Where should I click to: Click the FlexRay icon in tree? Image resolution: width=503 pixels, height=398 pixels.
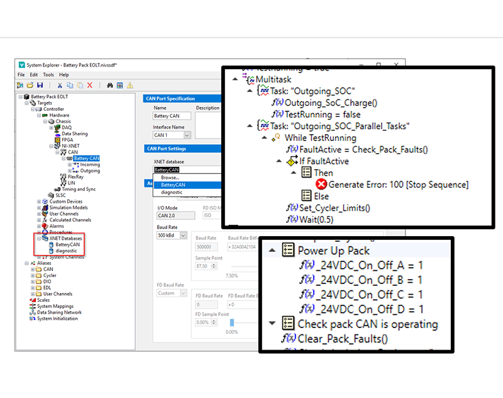64,177
